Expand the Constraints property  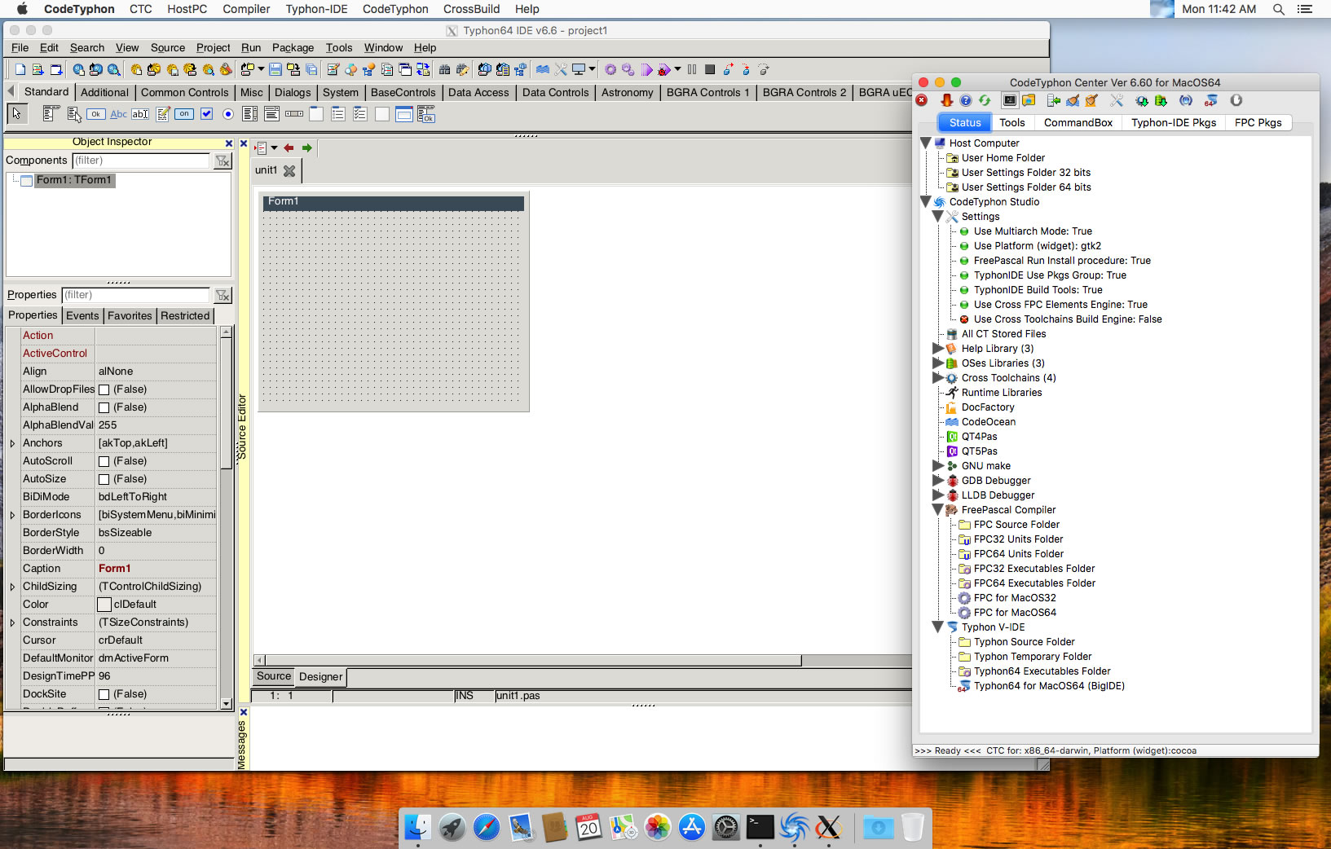pos(12,623)
